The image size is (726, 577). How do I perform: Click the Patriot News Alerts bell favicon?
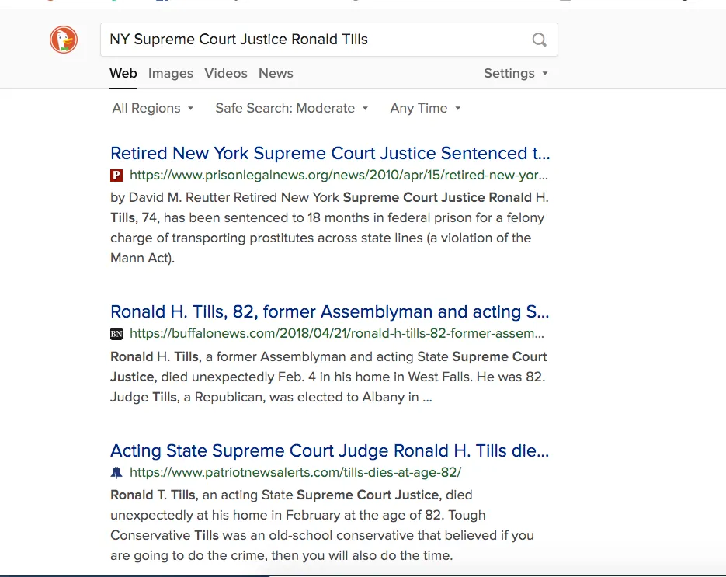coord(116,472)
